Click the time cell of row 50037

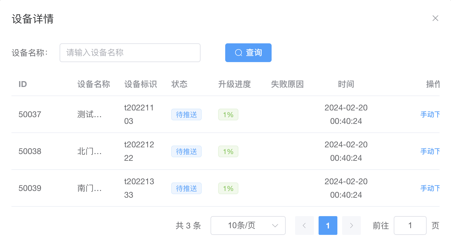pos(346,115)
